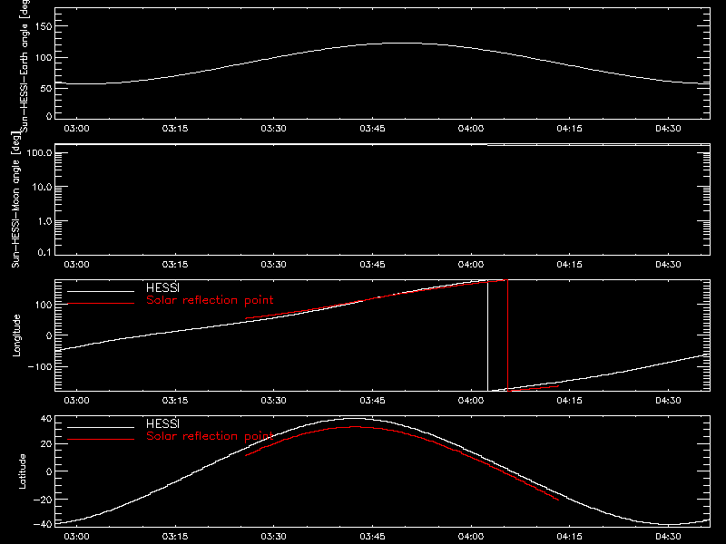Click Solar reflection point legend in Latitude plot
Screen dimensions: 726x544
pyautogui.click(x=210, y=436)
